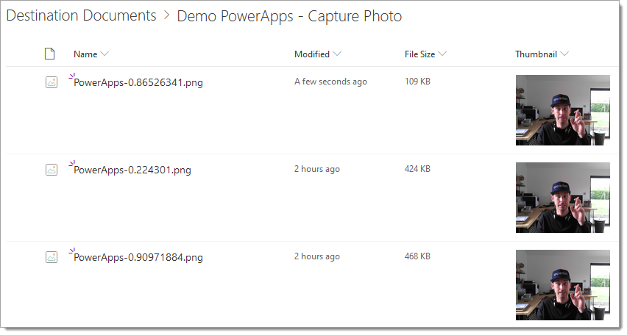Screen dimensions: 627x335
Task: Click image icon beside PowerApps-0.86526341.png
Action: [52, 82]
